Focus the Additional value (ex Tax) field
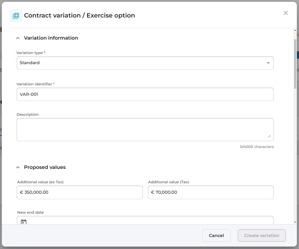The width and height of the screenshot is (299, 249). point(80,192)
